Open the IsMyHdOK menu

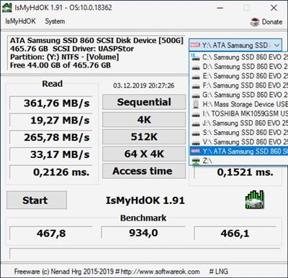coord(20,22)
